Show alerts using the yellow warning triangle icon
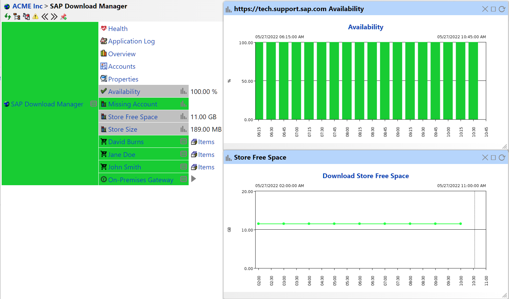The height and width of the screenshot is (299, 509). [35, 16]
